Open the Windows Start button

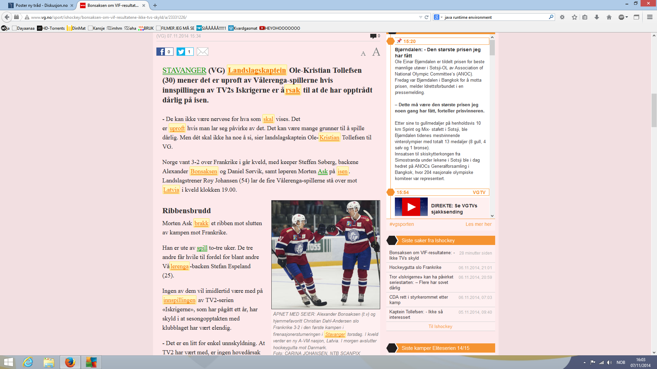tap(8, 362)
